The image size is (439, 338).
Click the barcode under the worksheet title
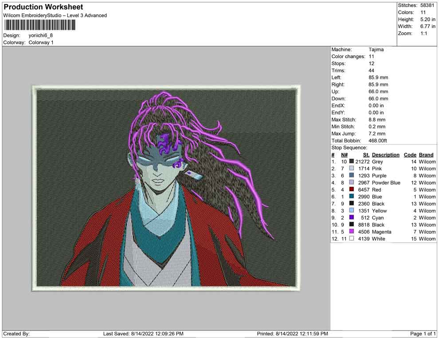[39, 25]
